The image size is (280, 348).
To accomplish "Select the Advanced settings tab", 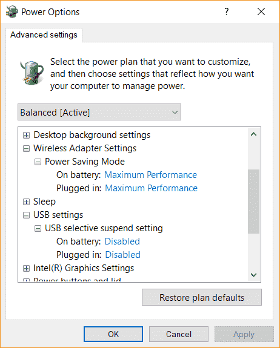I will [44, 35].
